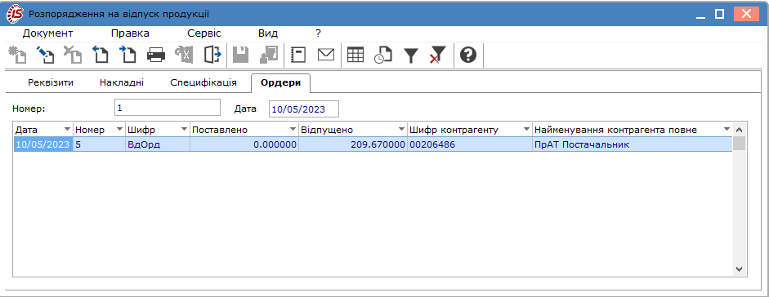The width and height of the screenshot is (769, 297).
Task: Print the document using the printer icon
Action: 156,55
